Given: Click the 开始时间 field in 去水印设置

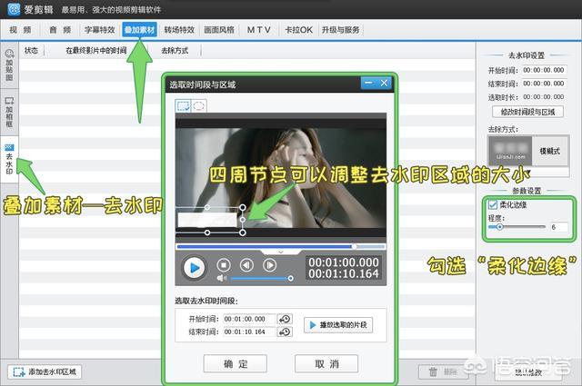Looking at the screenshot, I should (544, 70).
